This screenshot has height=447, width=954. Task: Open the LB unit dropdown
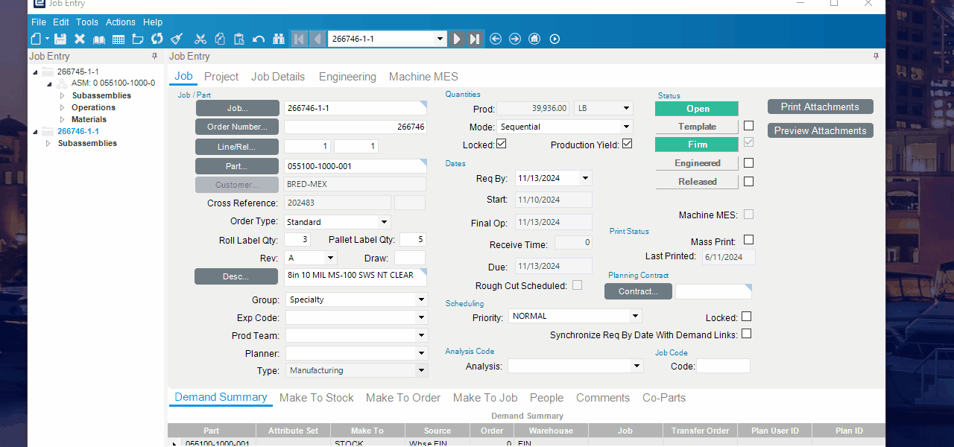[x=627, y=108]
